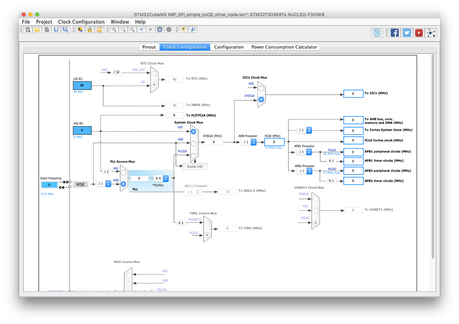Switch to the Configuration tab
Viewport: 459px width, 324px height.
click(x=229, y=47)
